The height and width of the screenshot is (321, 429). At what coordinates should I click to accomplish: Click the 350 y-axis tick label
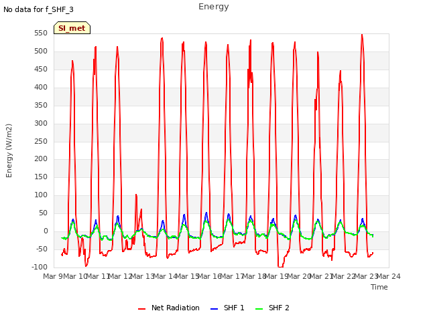click(x=41, y=106)
